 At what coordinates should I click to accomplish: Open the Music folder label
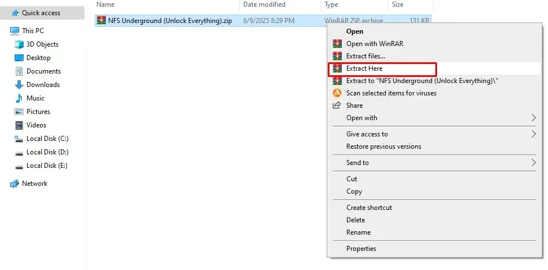[x=35, y=98]
